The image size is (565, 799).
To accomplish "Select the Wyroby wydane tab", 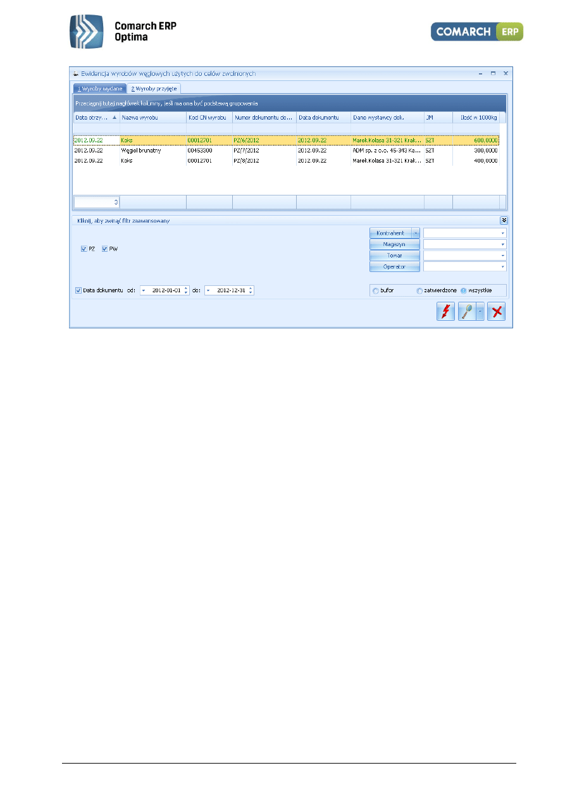I will [99, 89].
